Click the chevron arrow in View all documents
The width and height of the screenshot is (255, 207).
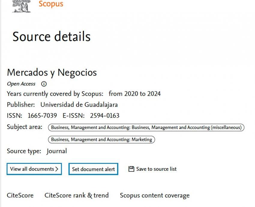57,169
